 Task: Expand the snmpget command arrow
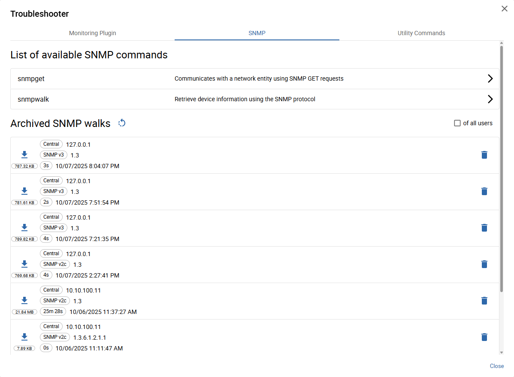click(490, 78)
